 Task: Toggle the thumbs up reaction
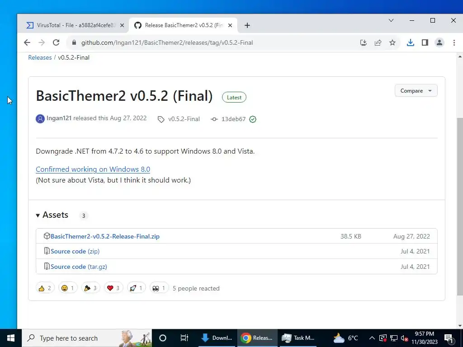click(45, 288)
